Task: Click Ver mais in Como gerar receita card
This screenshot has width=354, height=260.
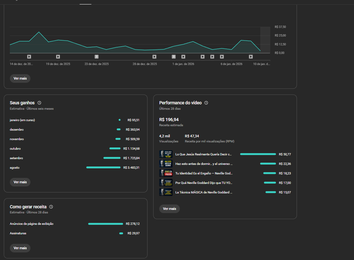Action: click(x=20, y=248)
